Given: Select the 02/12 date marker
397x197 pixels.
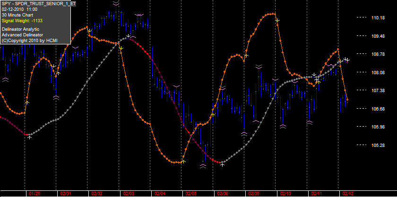Looking at the screenshot, I should tap(348, 194).
